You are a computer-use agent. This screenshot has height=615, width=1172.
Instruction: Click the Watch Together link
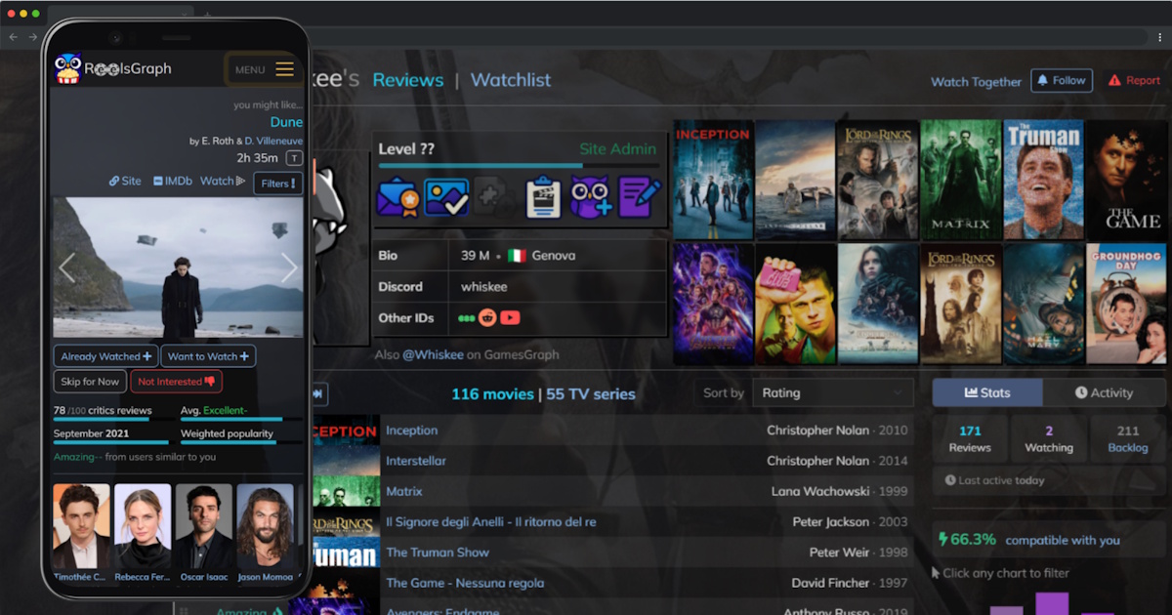point(976,82)
